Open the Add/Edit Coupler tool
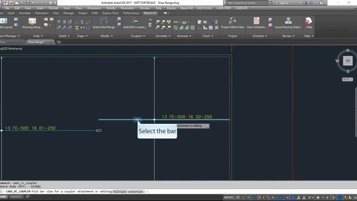The image size is (357, 201). pos(135,23)
